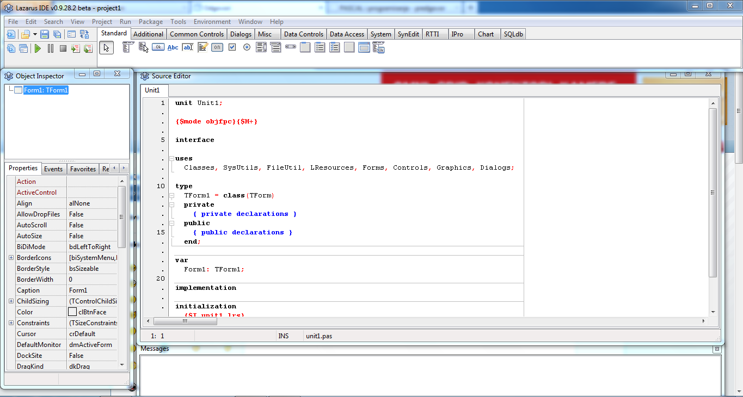Expand the Constraints property node

point(11,323)
